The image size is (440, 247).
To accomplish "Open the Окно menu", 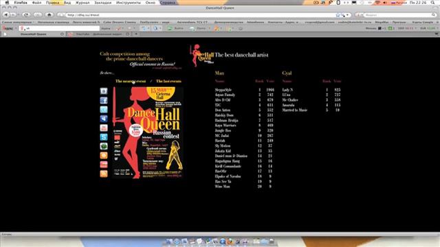I will pyautogui.click(x=151, y=3).
